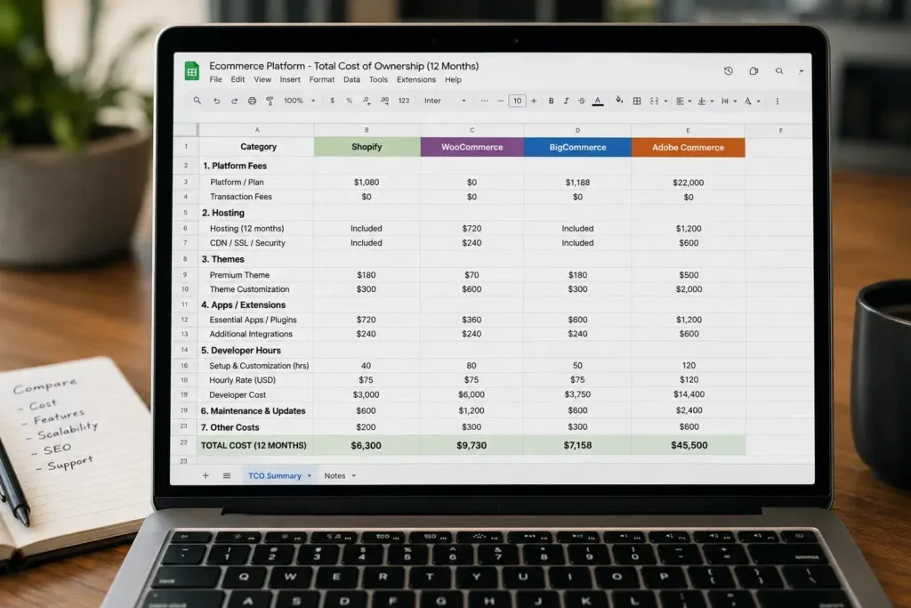This screenshot has width=911, height=608.
Task: Open the all sheets list icon
Action: (227, 475)
